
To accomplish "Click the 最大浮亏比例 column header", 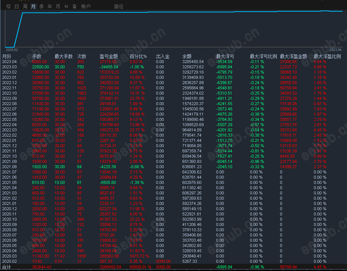I will 263,56.
